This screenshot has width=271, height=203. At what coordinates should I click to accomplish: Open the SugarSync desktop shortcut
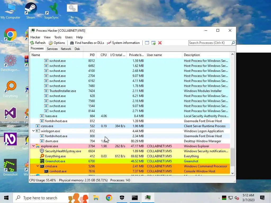click(x=51, y=11)
